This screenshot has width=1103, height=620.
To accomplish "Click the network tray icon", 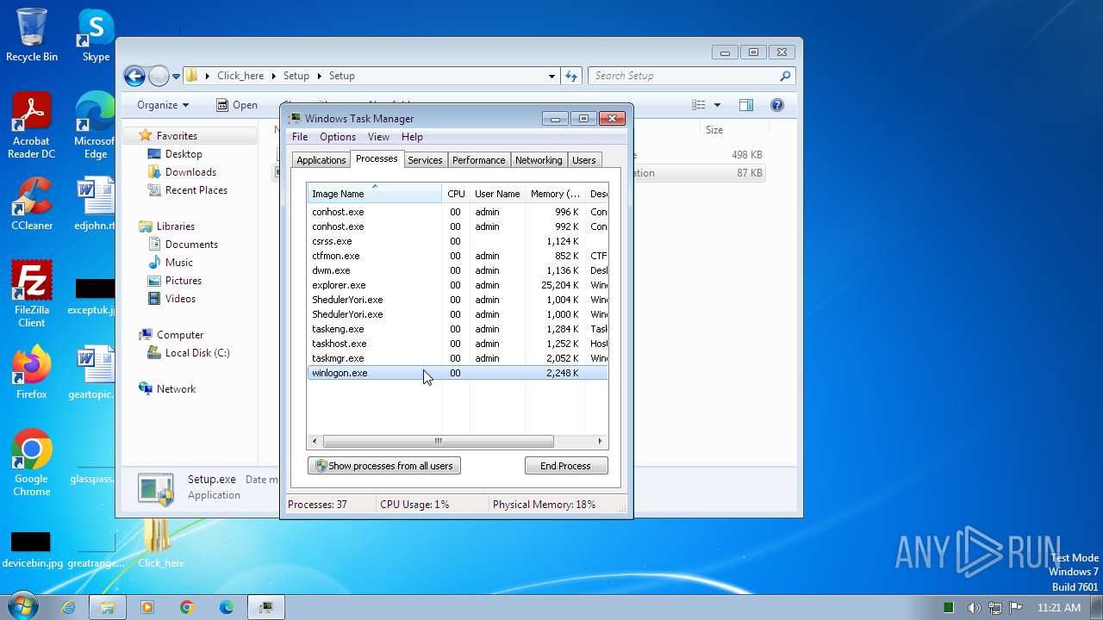I will point(994,608).
